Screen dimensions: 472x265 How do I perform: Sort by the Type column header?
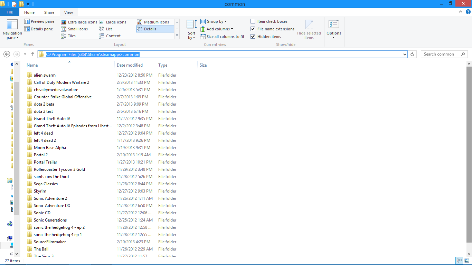177,65
